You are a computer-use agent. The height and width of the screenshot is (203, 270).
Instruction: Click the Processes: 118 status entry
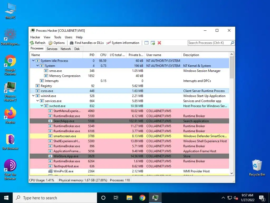(120, 180)
